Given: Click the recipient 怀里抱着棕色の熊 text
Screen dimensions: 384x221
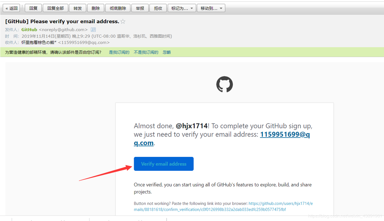Looking at the screenshot, I should [39, 43].
